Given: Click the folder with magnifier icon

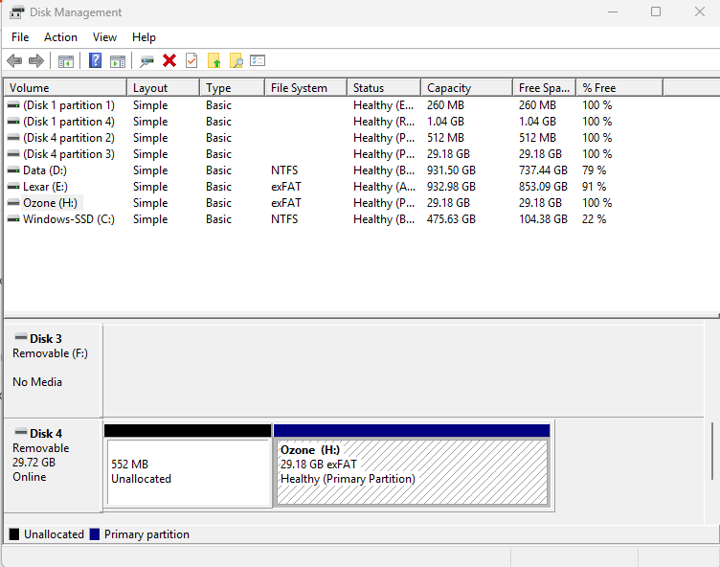Looking at the screenshot, I should [236, 60].
